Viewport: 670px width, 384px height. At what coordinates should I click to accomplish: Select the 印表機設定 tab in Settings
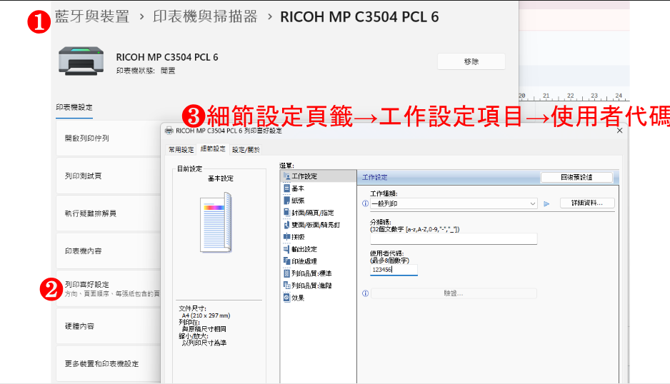(x=74, y=108)
